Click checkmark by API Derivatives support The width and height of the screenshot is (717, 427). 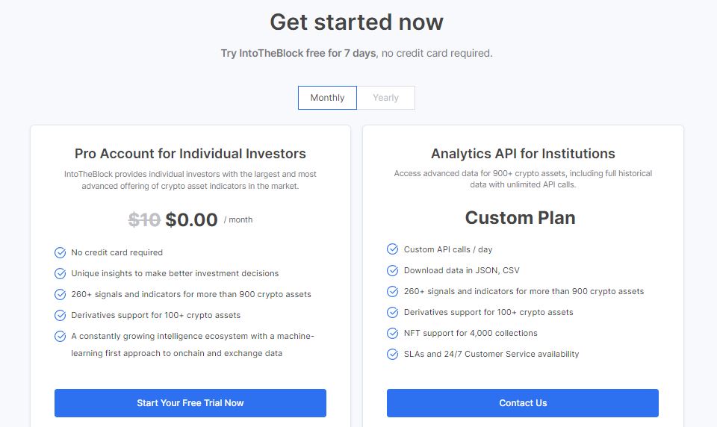[393, 312]
